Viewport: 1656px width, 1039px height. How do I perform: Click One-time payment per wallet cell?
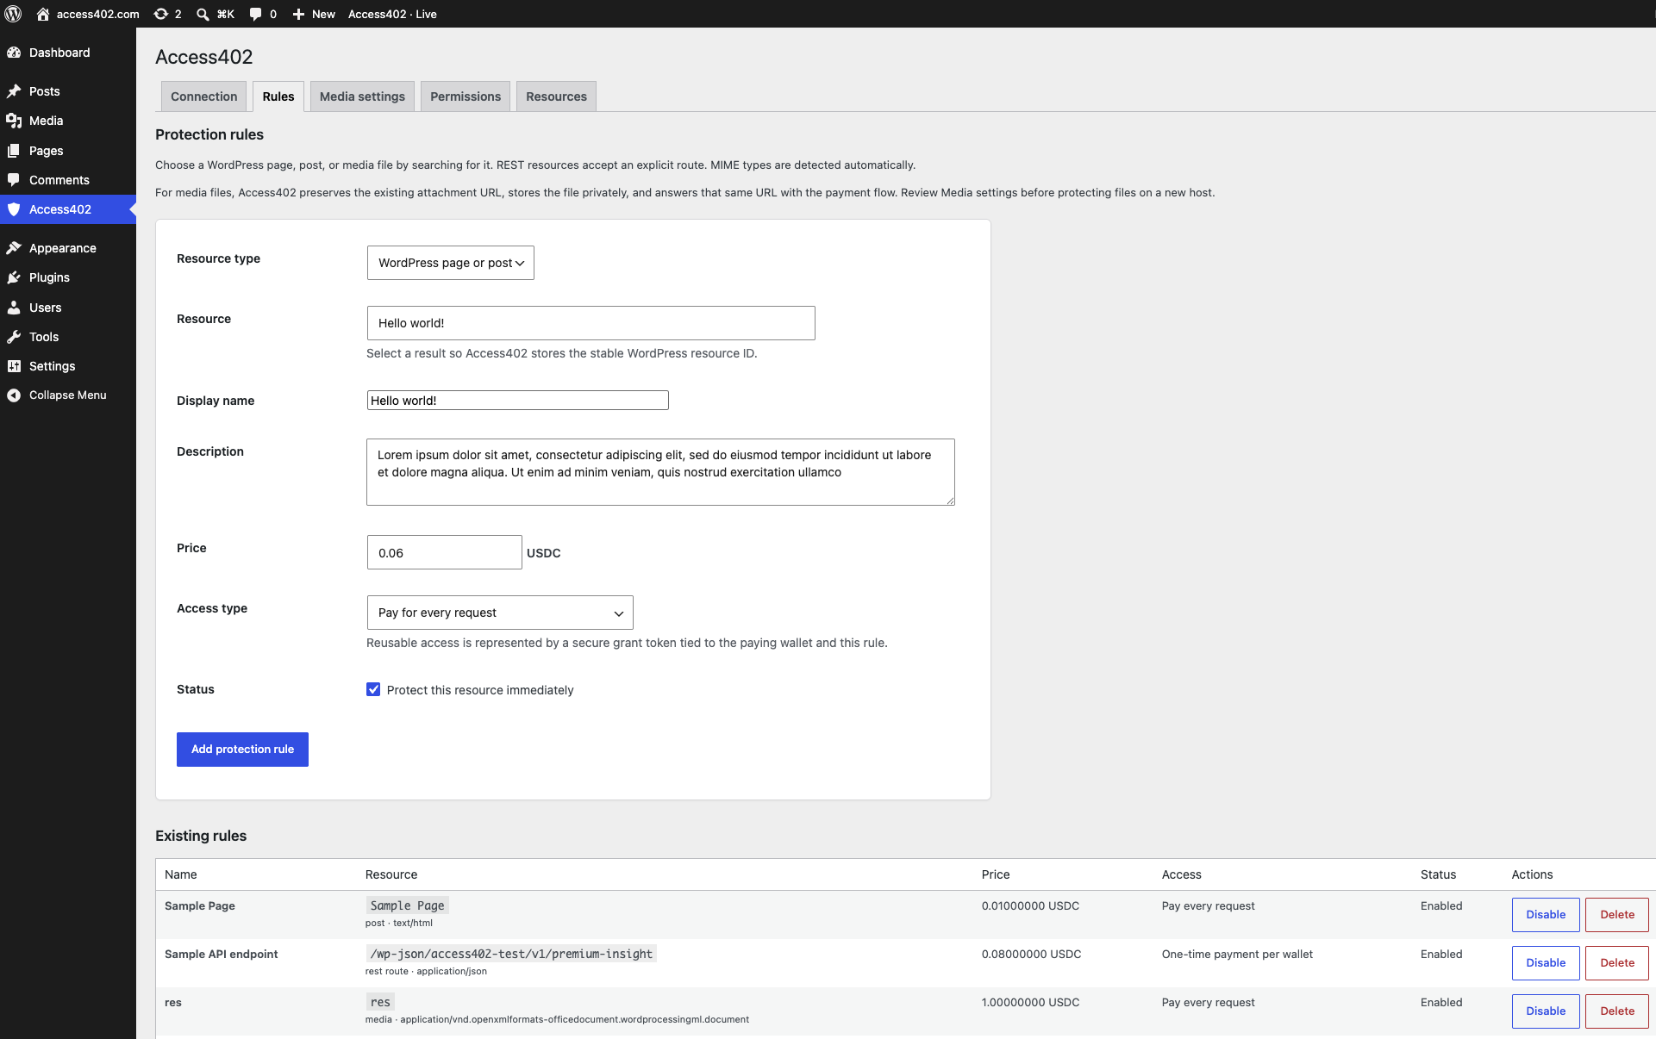pos(1237,954)
